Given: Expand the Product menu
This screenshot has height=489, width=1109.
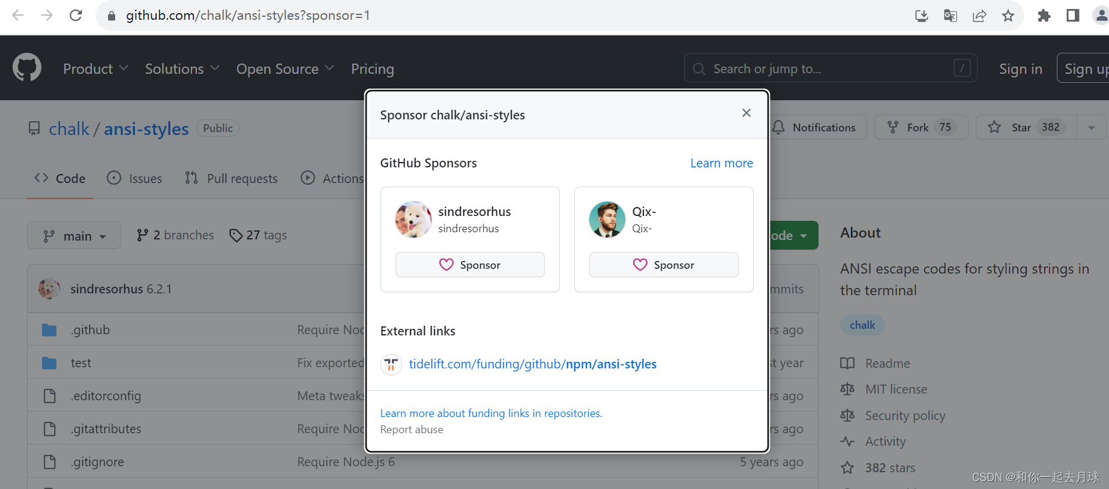Looking at the screenshot, I should point(95,69).
